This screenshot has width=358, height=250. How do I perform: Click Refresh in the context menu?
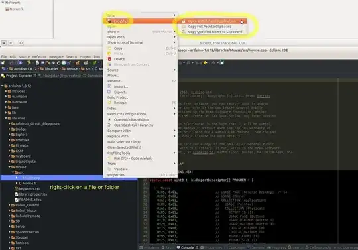[x=141, y=103]
